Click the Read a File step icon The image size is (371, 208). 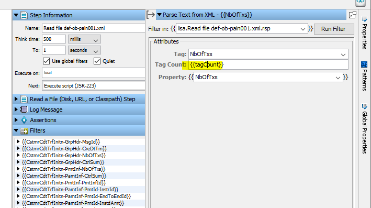(24, 99)
